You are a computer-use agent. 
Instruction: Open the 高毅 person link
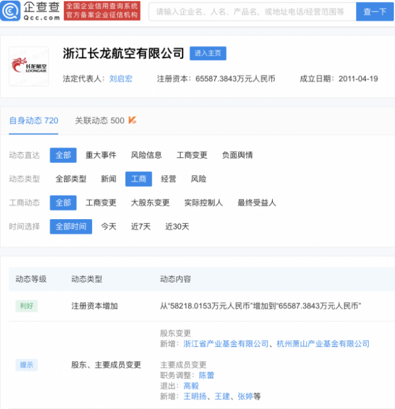[x=191, y=386]
